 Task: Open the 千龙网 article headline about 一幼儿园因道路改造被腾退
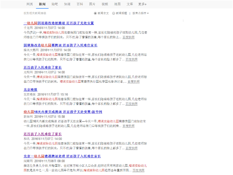[58, 23]
